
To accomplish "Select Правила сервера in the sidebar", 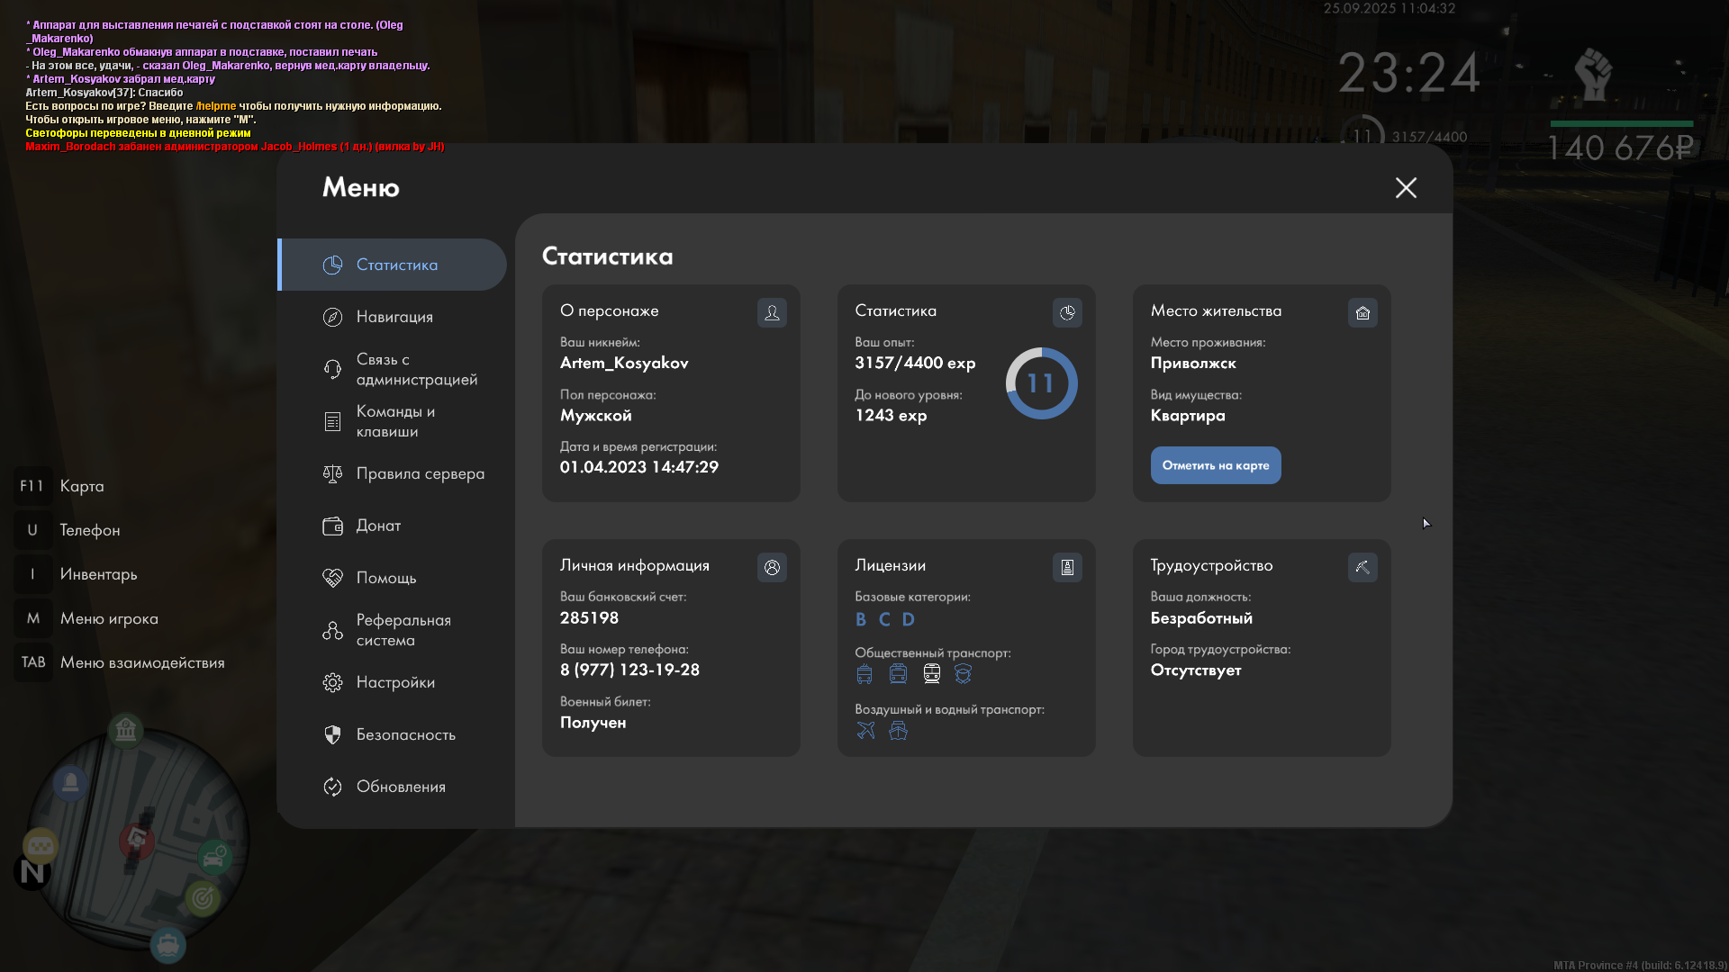I will pos(420,473).
